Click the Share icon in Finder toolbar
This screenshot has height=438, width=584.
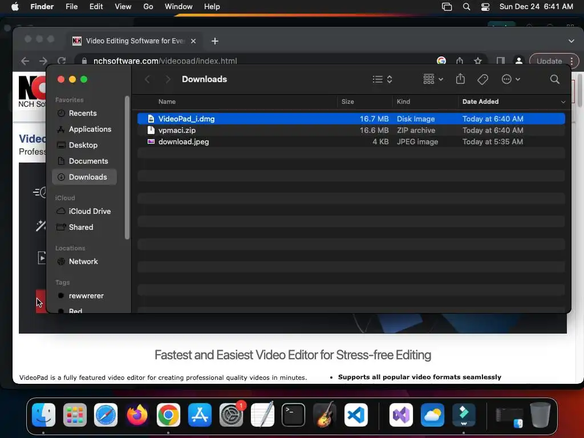coord(460,79)
